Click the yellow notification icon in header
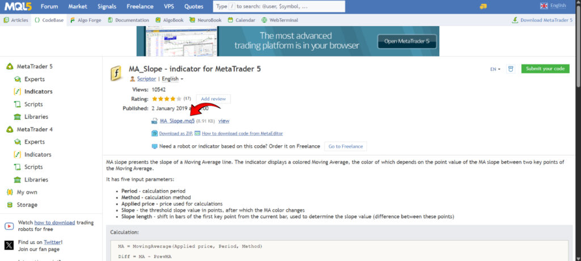Viewport: 581px width, 261px height. coord(483,6)
